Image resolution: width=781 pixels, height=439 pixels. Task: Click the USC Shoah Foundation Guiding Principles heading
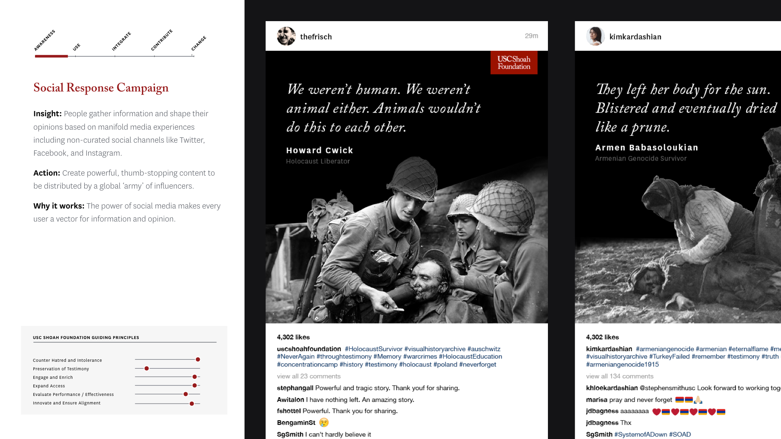pyautogui.click(x=86, y=338)
